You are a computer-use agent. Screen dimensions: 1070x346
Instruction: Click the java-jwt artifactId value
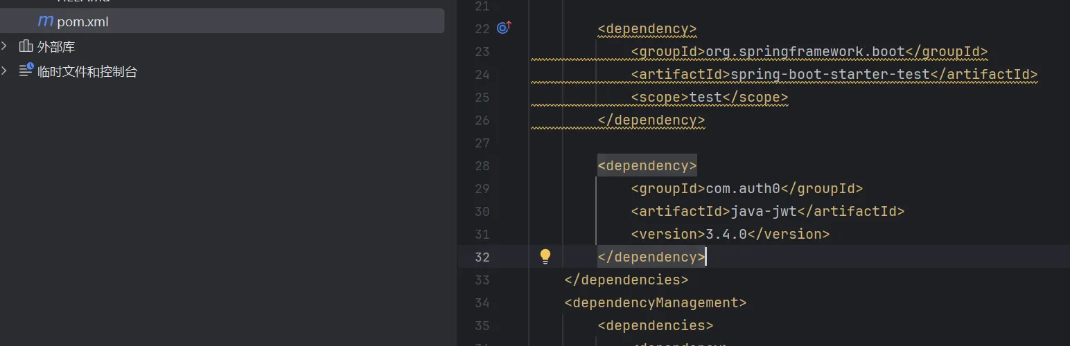coord(764,212)
